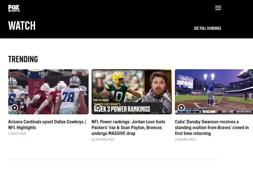Open the Cardinals vs Cowboys highlights thumbnail
The height and width of the screenshot is (174, 253).
[48, 92]
